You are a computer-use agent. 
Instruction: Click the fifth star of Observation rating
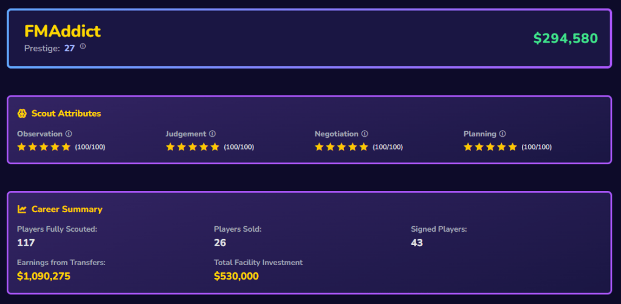pos(66,147)
